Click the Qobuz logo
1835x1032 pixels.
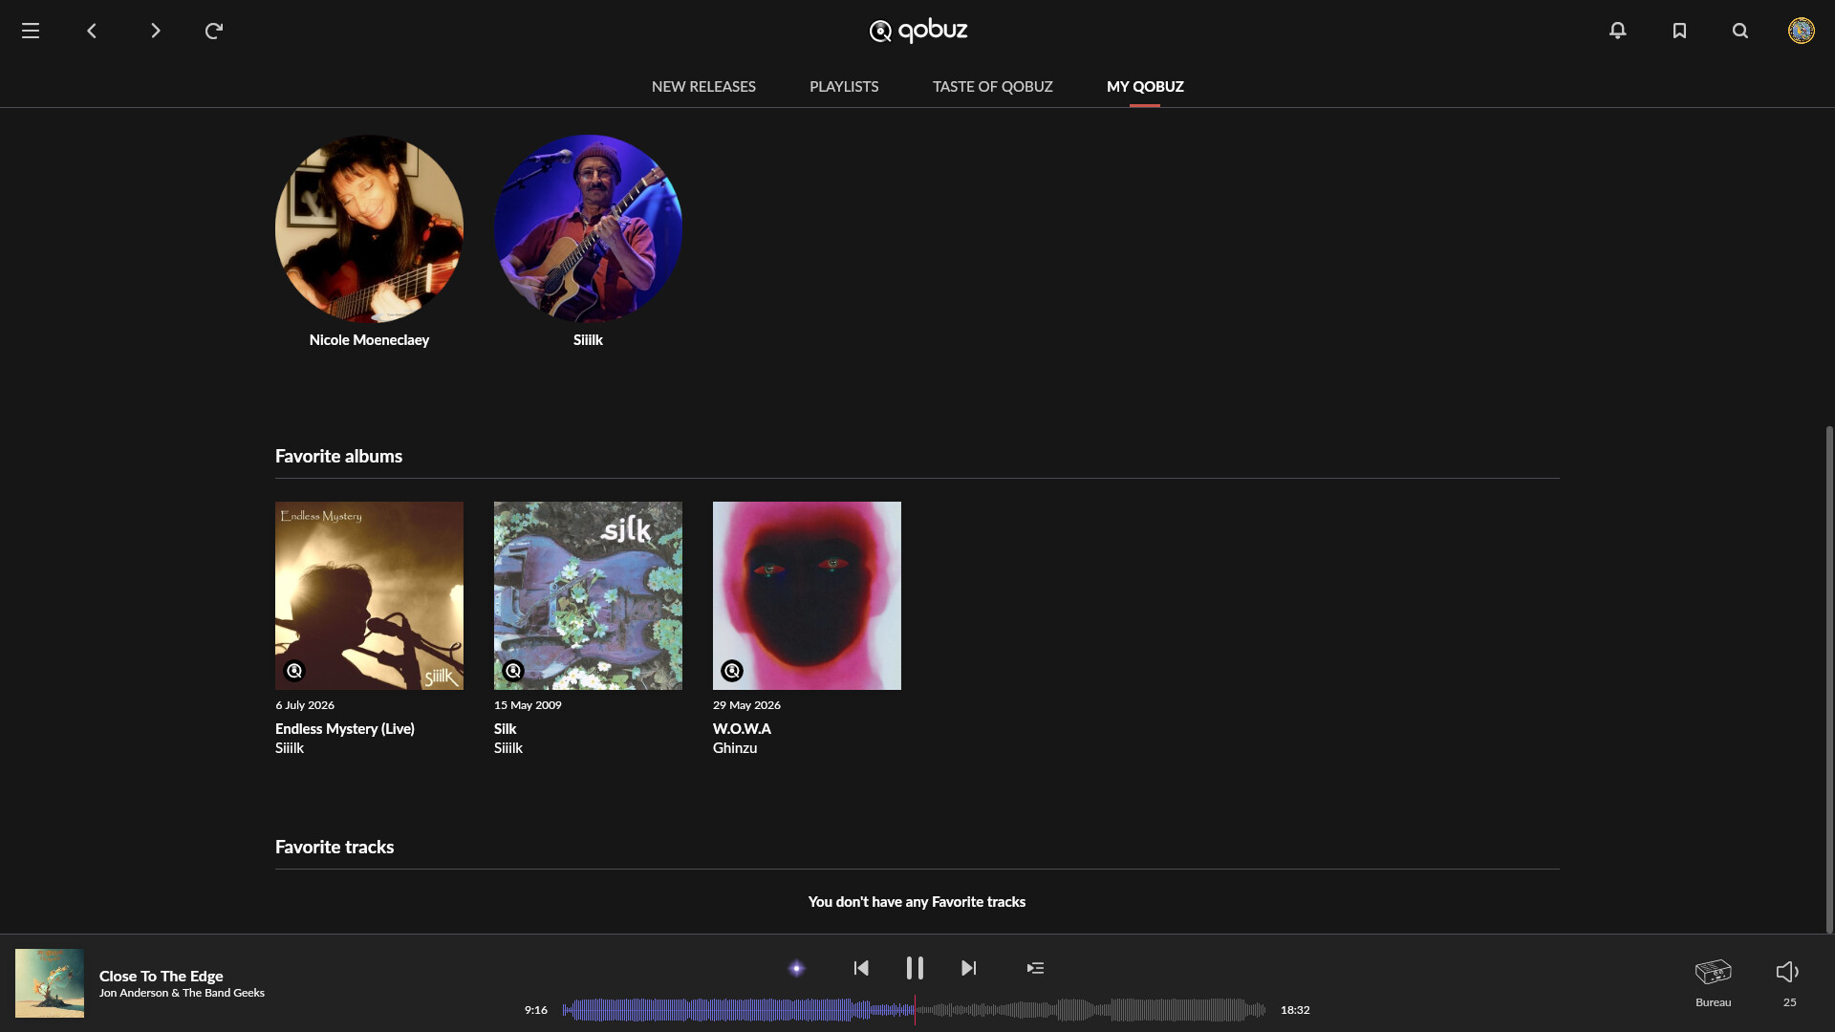[917, 31]
